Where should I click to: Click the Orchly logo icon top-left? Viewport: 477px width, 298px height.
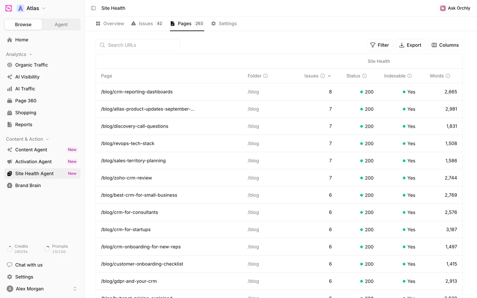(x=9, y=8)
